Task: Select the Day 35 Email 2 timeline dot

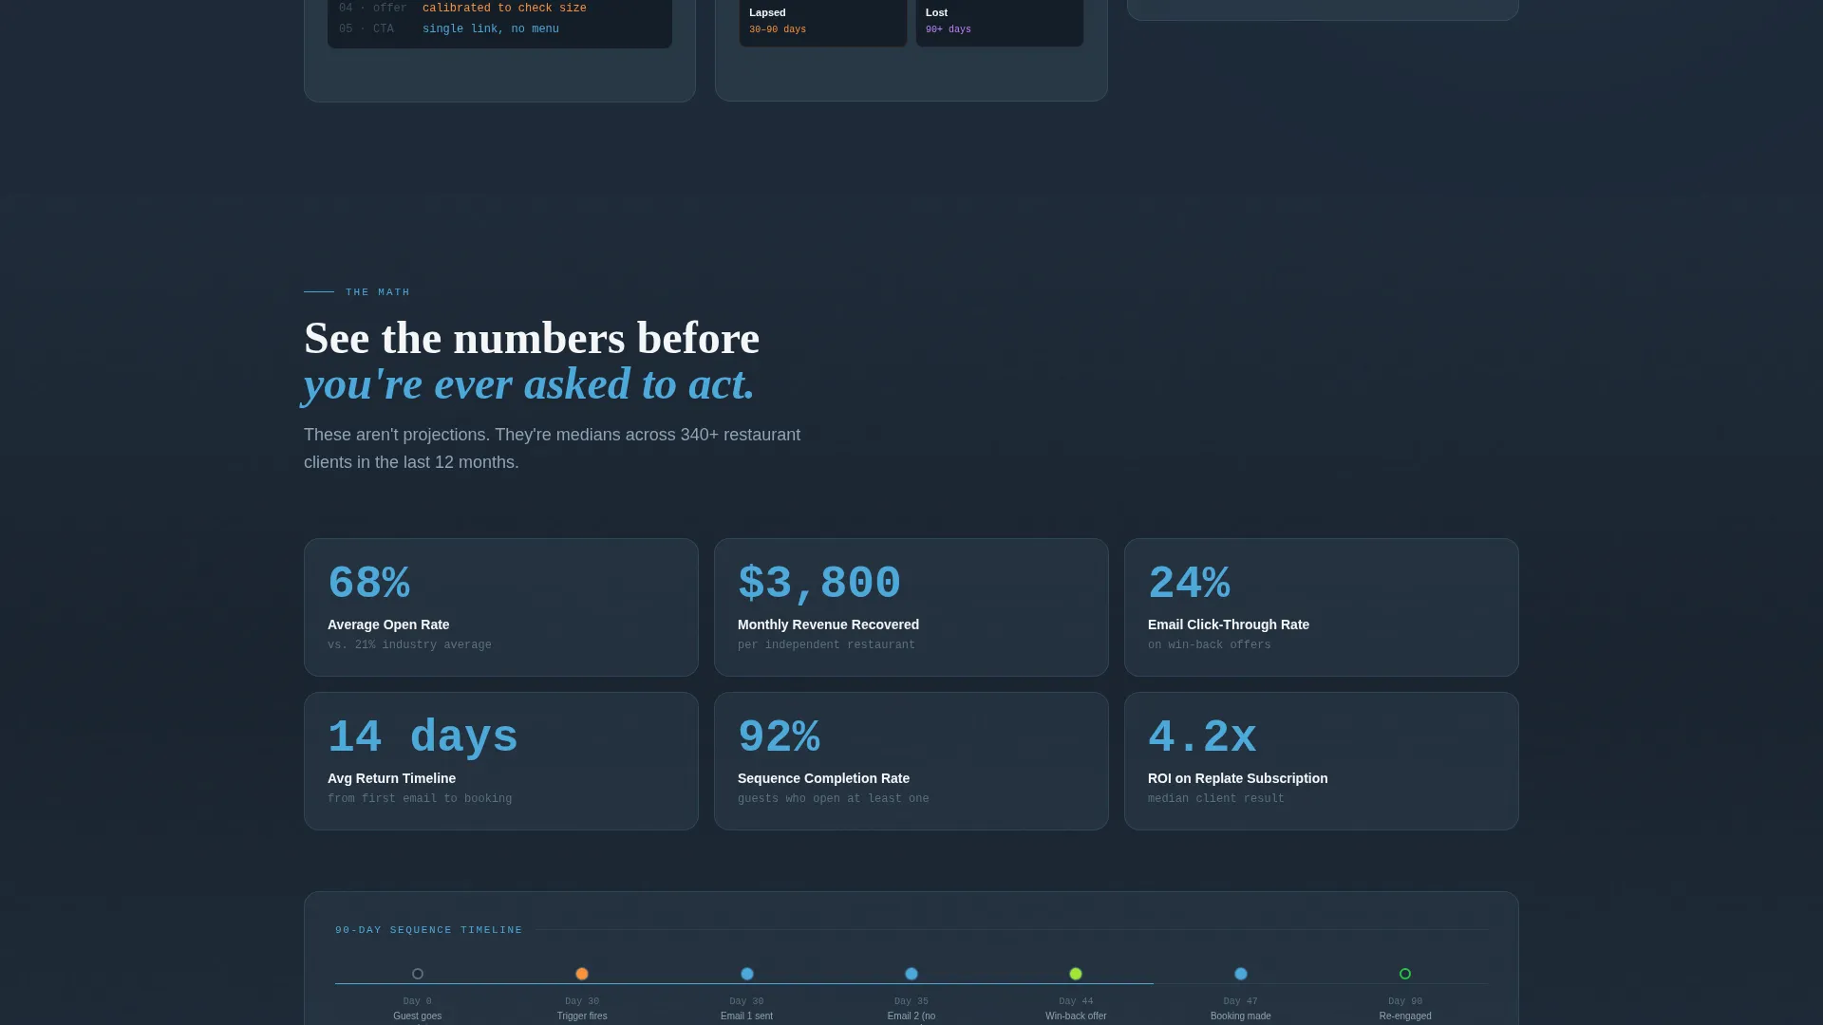Action: (x=911, y=974)
